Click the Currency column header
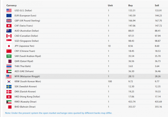168x117 pixels. [x=11, y=5]
